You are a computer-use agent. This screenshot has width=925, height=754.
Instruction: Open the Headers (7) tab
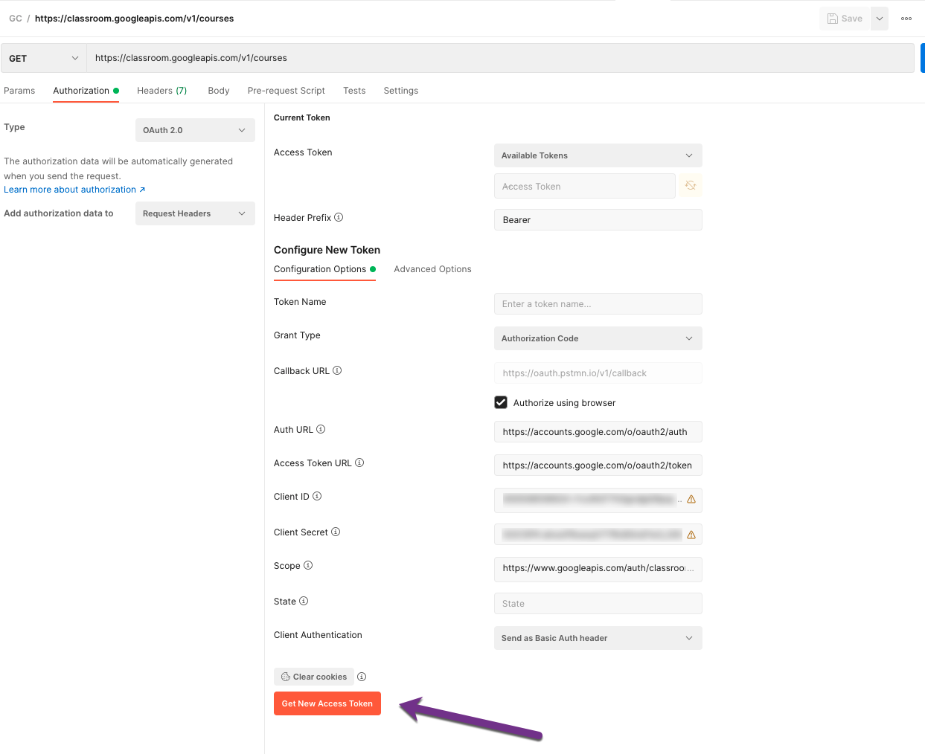tap(161, 91)
